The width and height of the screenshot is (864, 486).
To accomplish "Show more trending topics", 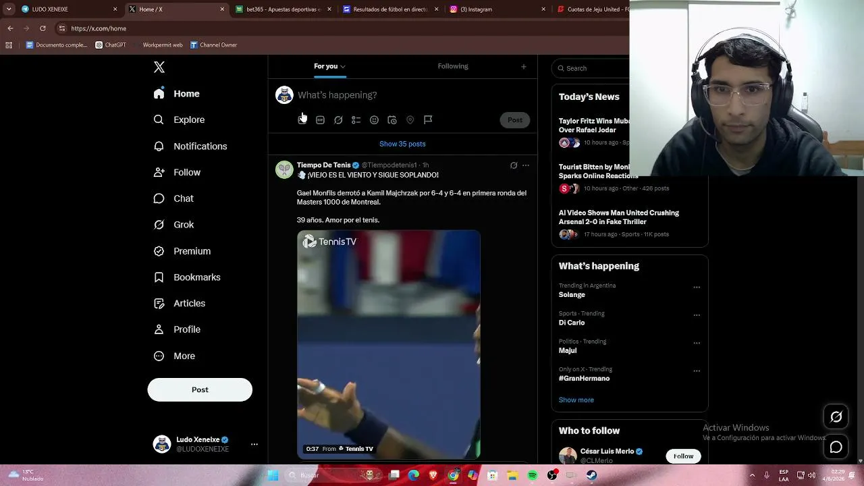I will [576, 400].
